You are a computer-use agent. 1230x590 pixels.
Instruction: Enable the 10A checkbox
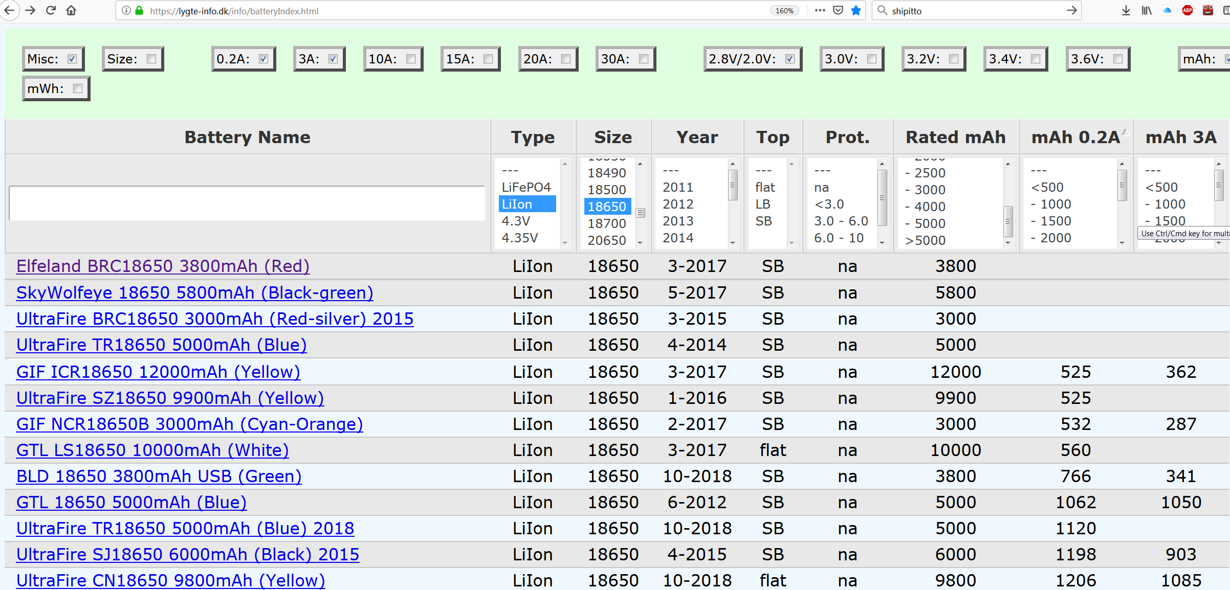(411, 59)
